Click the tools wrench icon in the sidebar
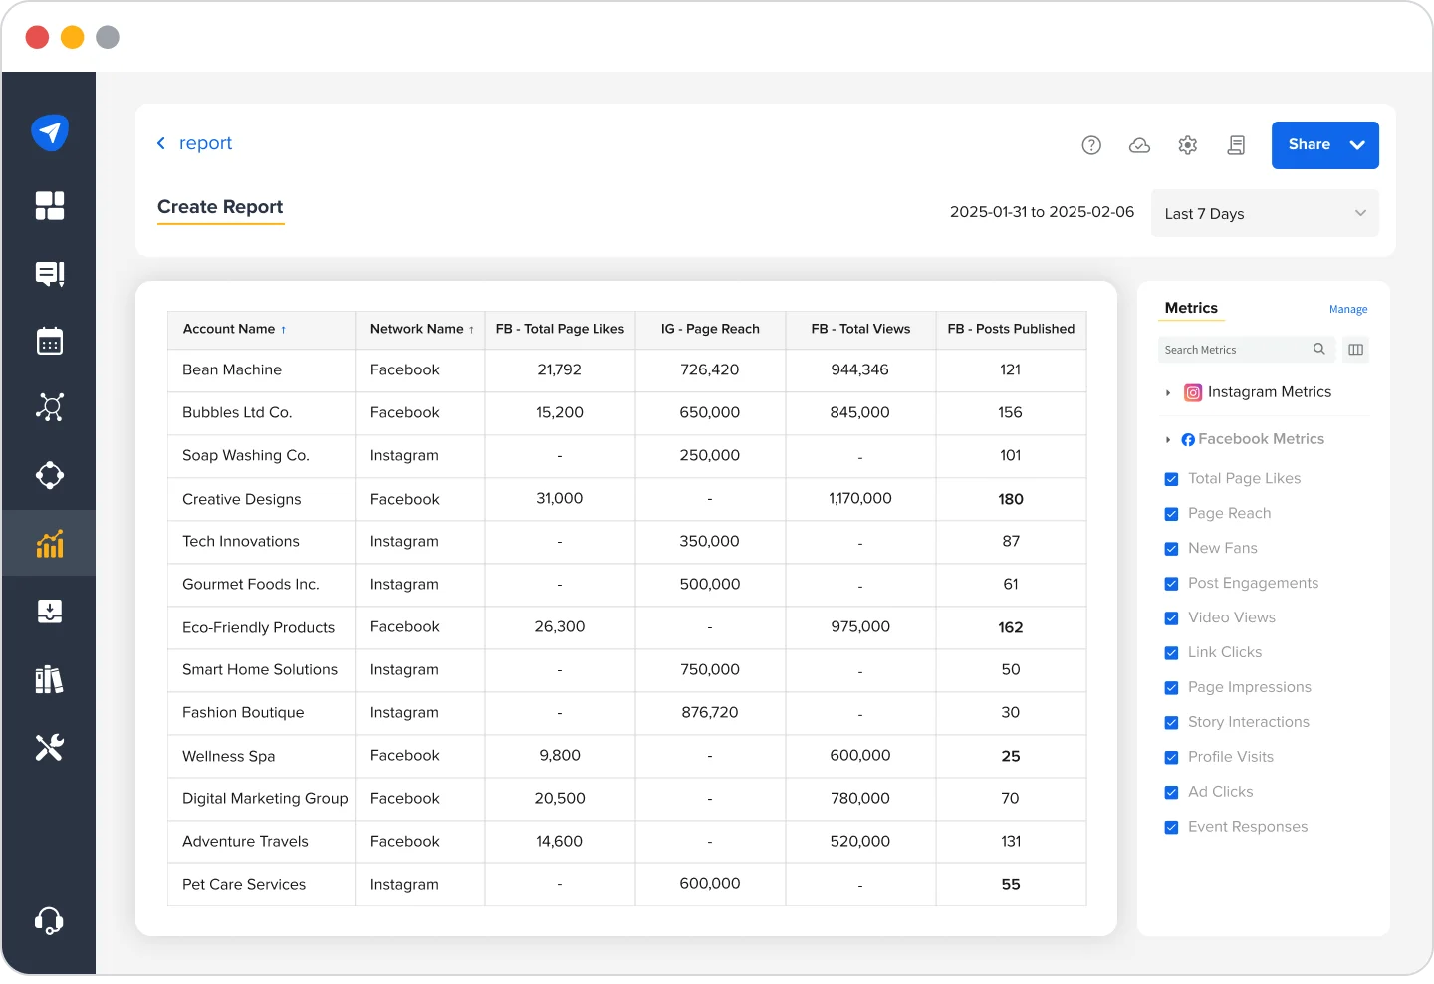Viewport: 1434px width, 984px height. [50, 747]
